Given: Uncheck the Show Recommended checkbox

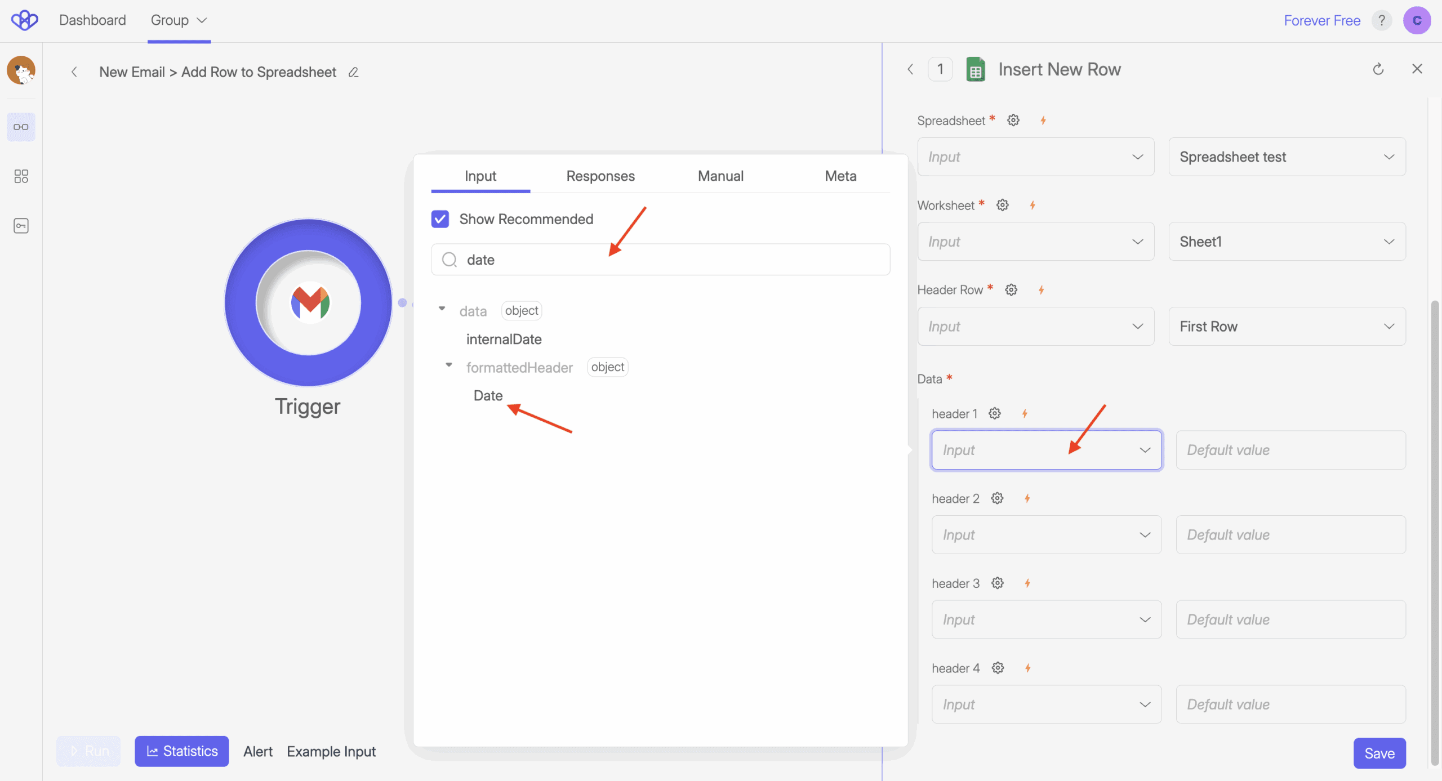Looking at the screenshot, I should 440,219.
